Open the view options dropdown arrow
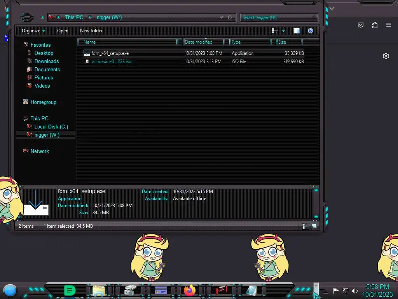Screen dimensions: 398x299 283,31
